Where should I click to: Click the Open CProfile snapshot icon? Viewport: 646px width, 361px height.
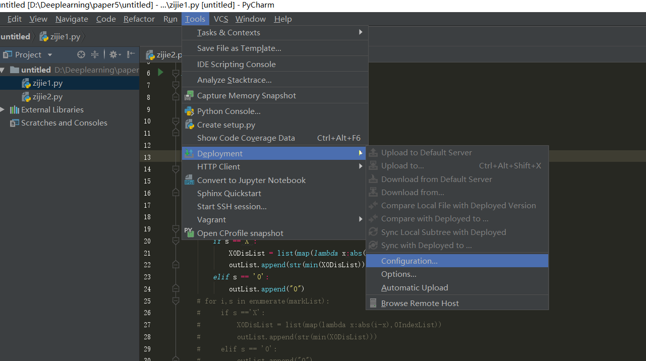[x=189, y=233]
